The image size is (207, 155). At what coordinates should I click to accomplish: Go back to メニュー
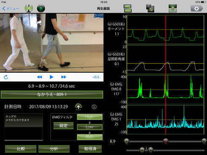coord(11,8)
